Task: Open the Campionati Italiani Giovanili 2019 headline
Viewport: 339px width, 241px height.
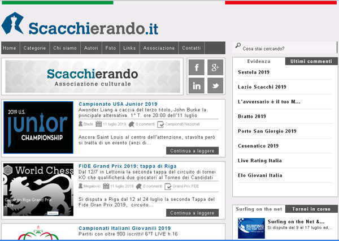Action: point(125,228)
